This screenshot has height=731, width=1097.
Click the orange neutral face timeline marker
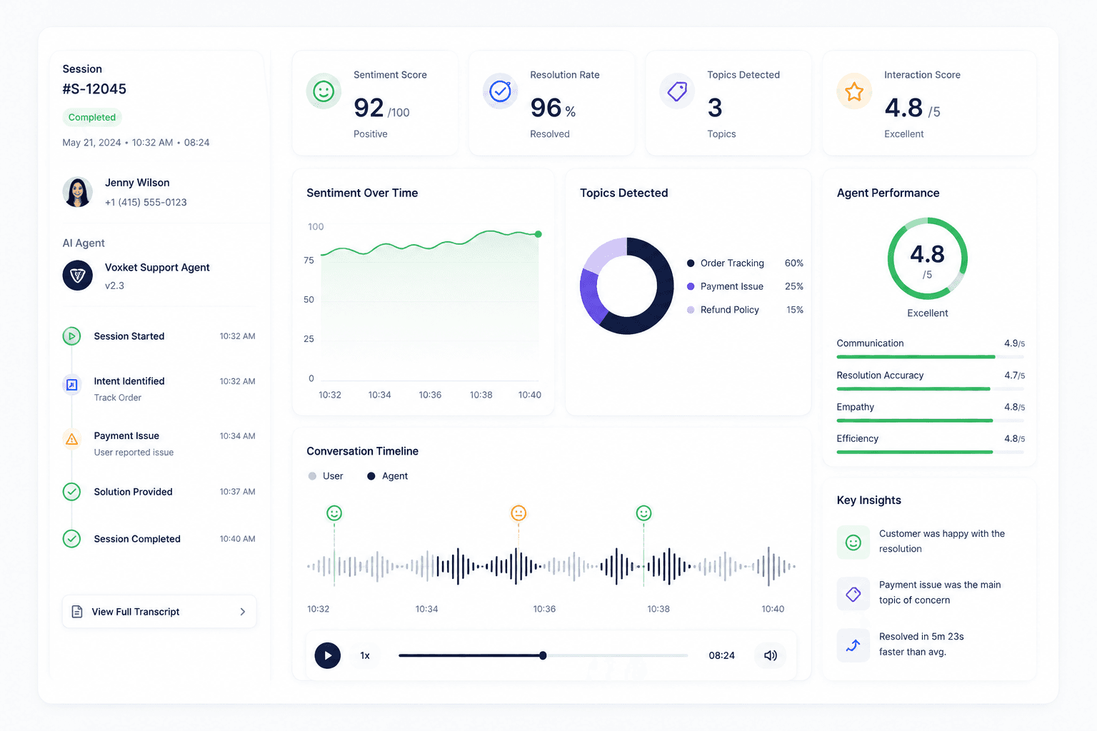tap(519, 513)
